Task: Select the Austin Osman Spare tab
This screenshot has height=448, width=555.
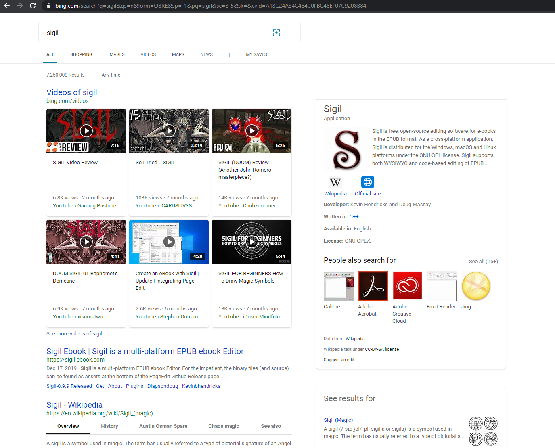Action: click(163, 426)
